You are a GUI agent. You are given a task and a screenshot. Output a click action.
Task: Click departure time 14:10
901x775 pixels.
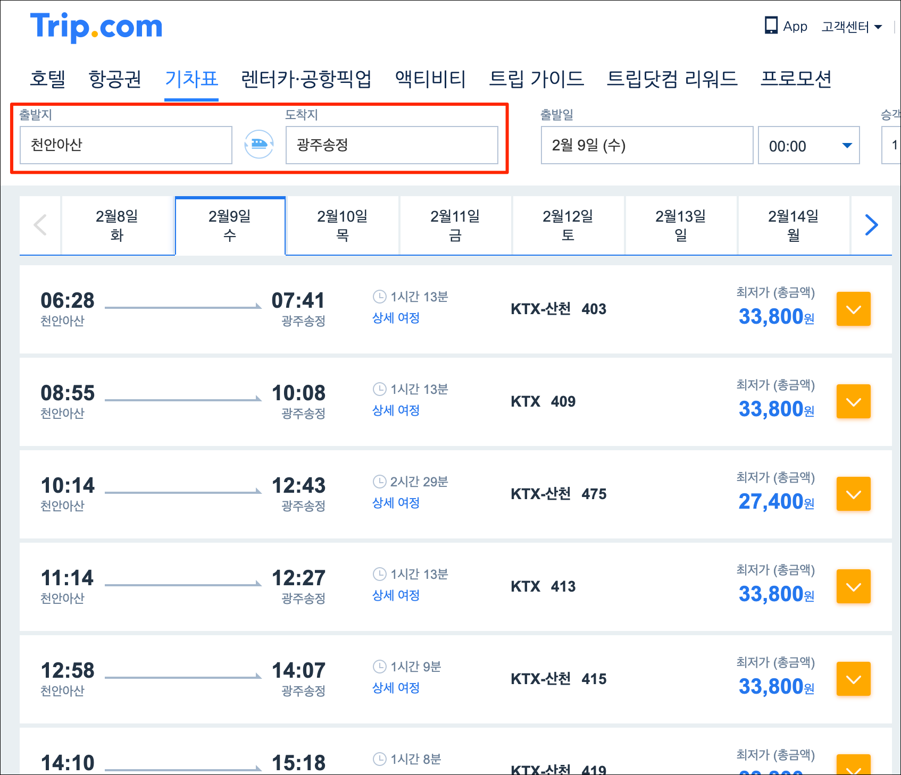(68, 763)
